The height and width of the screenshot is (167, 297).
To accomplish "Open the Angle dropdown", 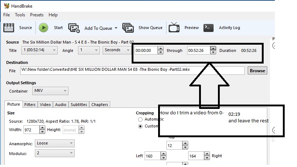I will (x=88, y=50).
